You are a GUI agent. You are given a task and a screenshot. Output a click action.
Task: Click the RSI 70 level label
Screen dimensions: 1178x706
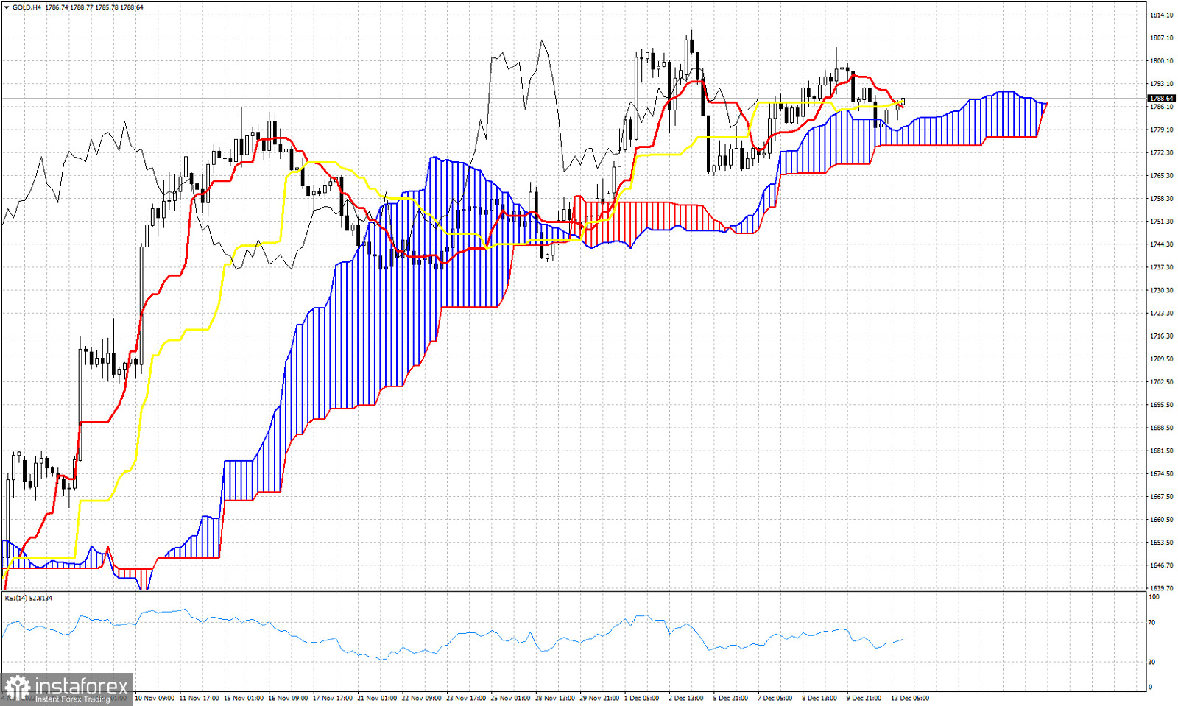[1152, 623]
